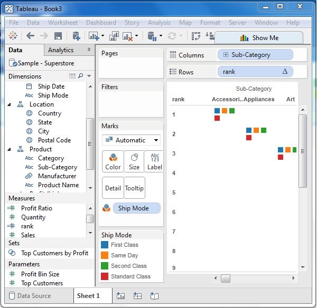This screenshot has width=317, height=308.
Task: Click the Show Me button
Action: pos(259,37)
